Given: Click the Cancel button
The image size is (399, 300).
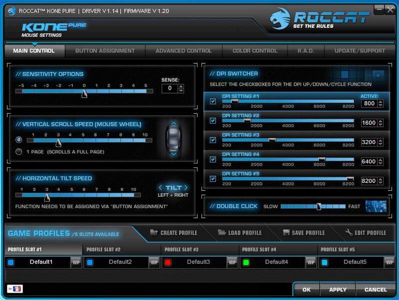Looking at the screenshot, I should (x=375, y=290).
